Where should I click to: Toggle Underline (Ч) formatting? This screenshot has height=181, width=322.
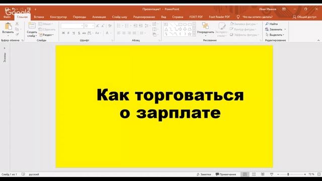73,33
